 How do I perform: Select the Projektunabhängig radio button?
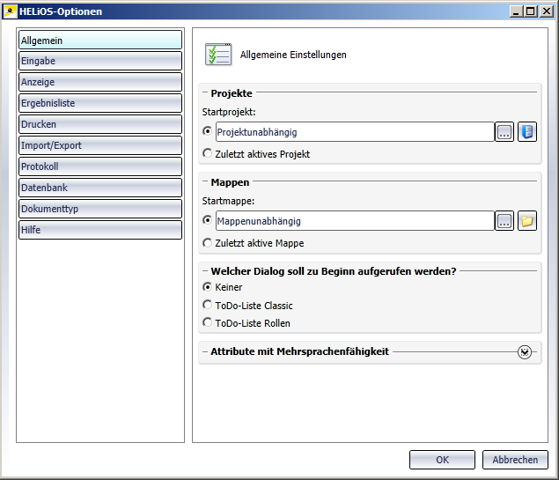tap(207, 131)
